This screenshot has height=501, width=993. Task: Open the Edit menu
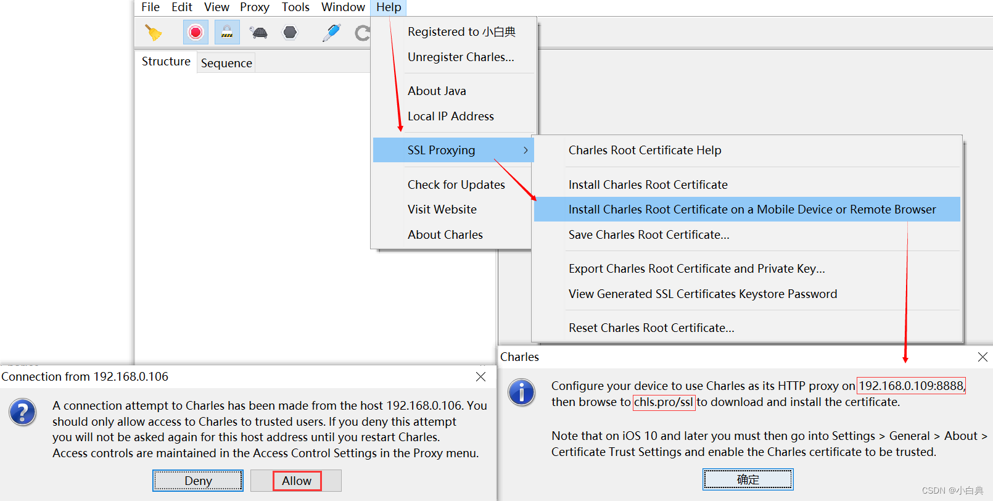(182, 7)
